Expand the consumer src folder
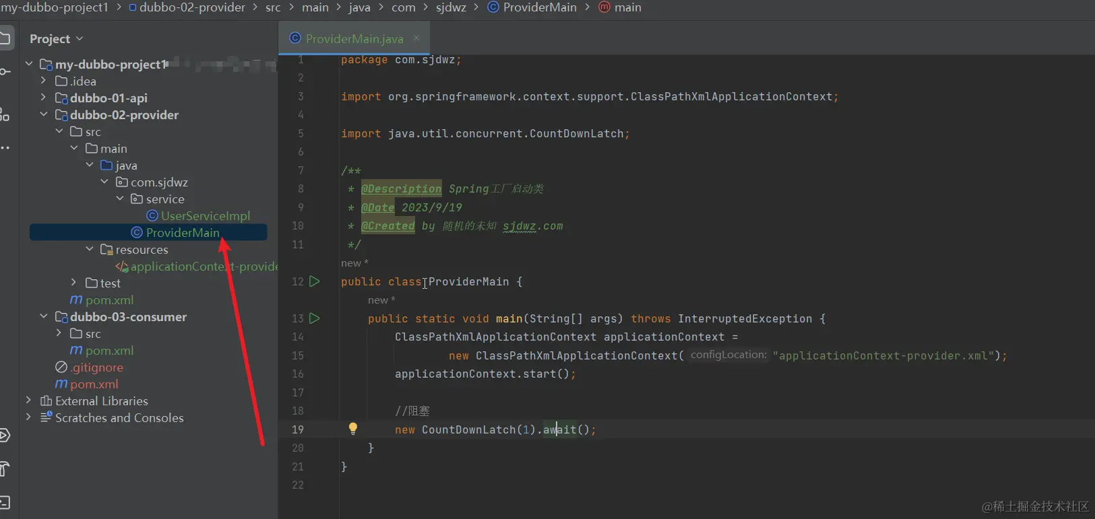The image size is (1095, 519). pos(59,333)
